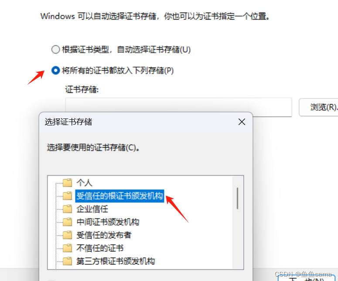Click the 受信任的根证书颁发机构 folder icon

pos(68,196)
